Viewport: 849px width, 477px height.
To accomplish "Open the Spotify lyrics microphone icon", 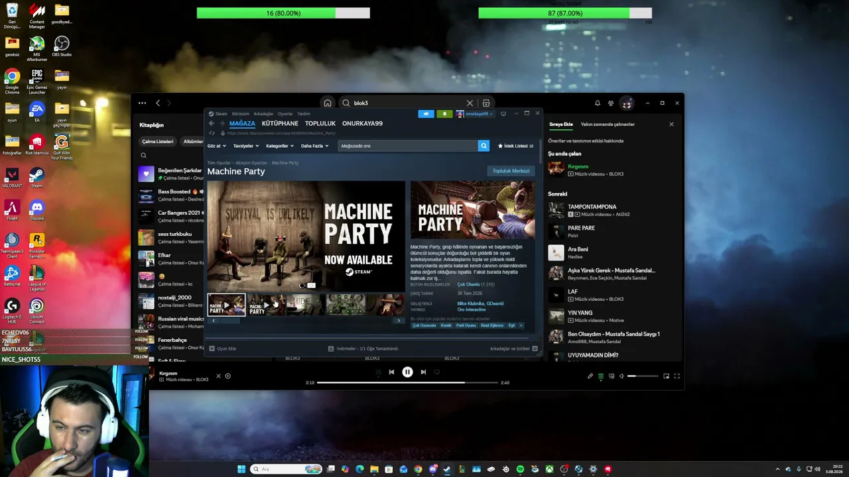I will 590,376.
